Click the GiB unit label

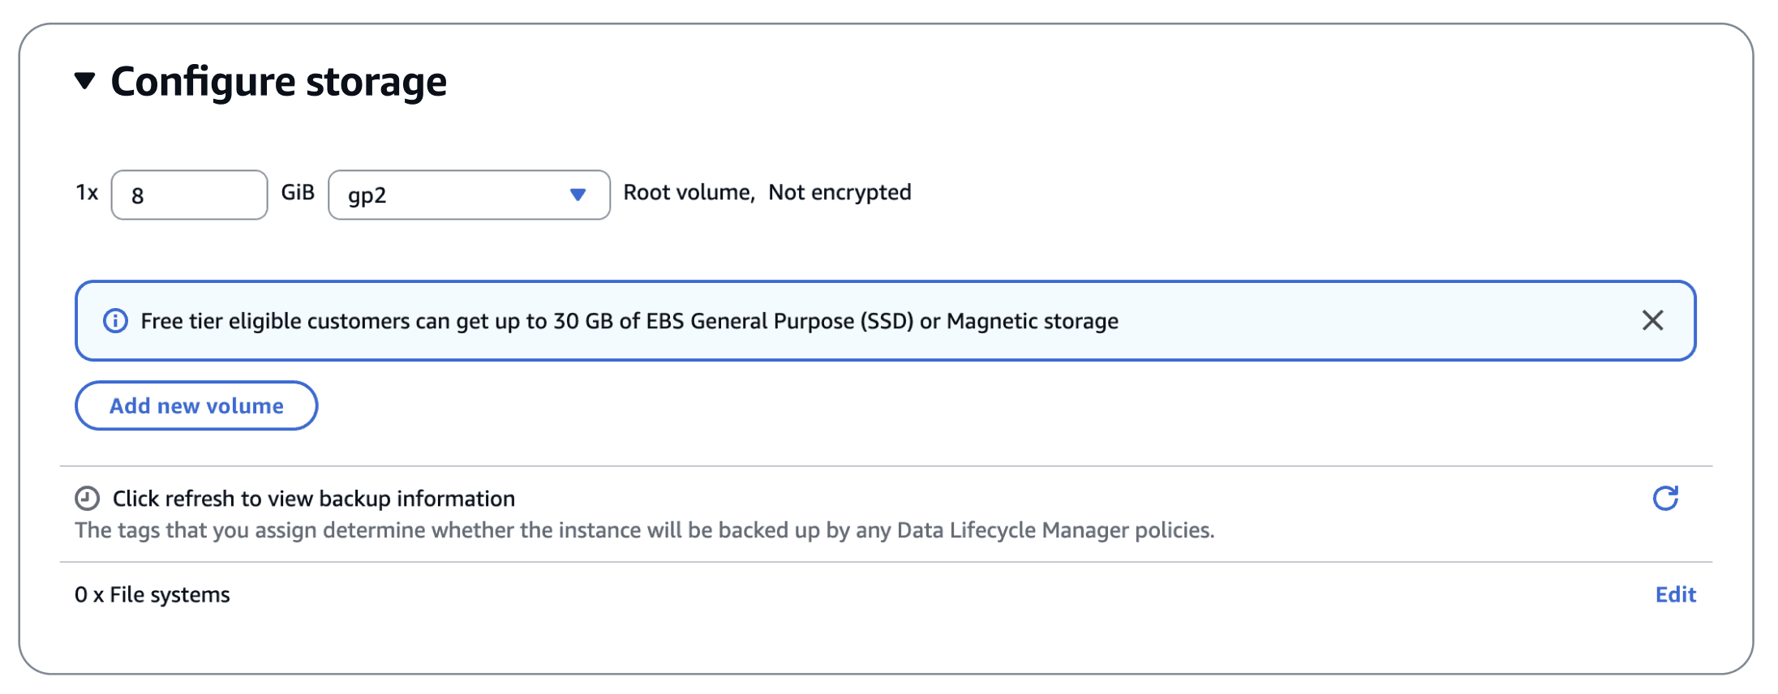tap(298, 192)
